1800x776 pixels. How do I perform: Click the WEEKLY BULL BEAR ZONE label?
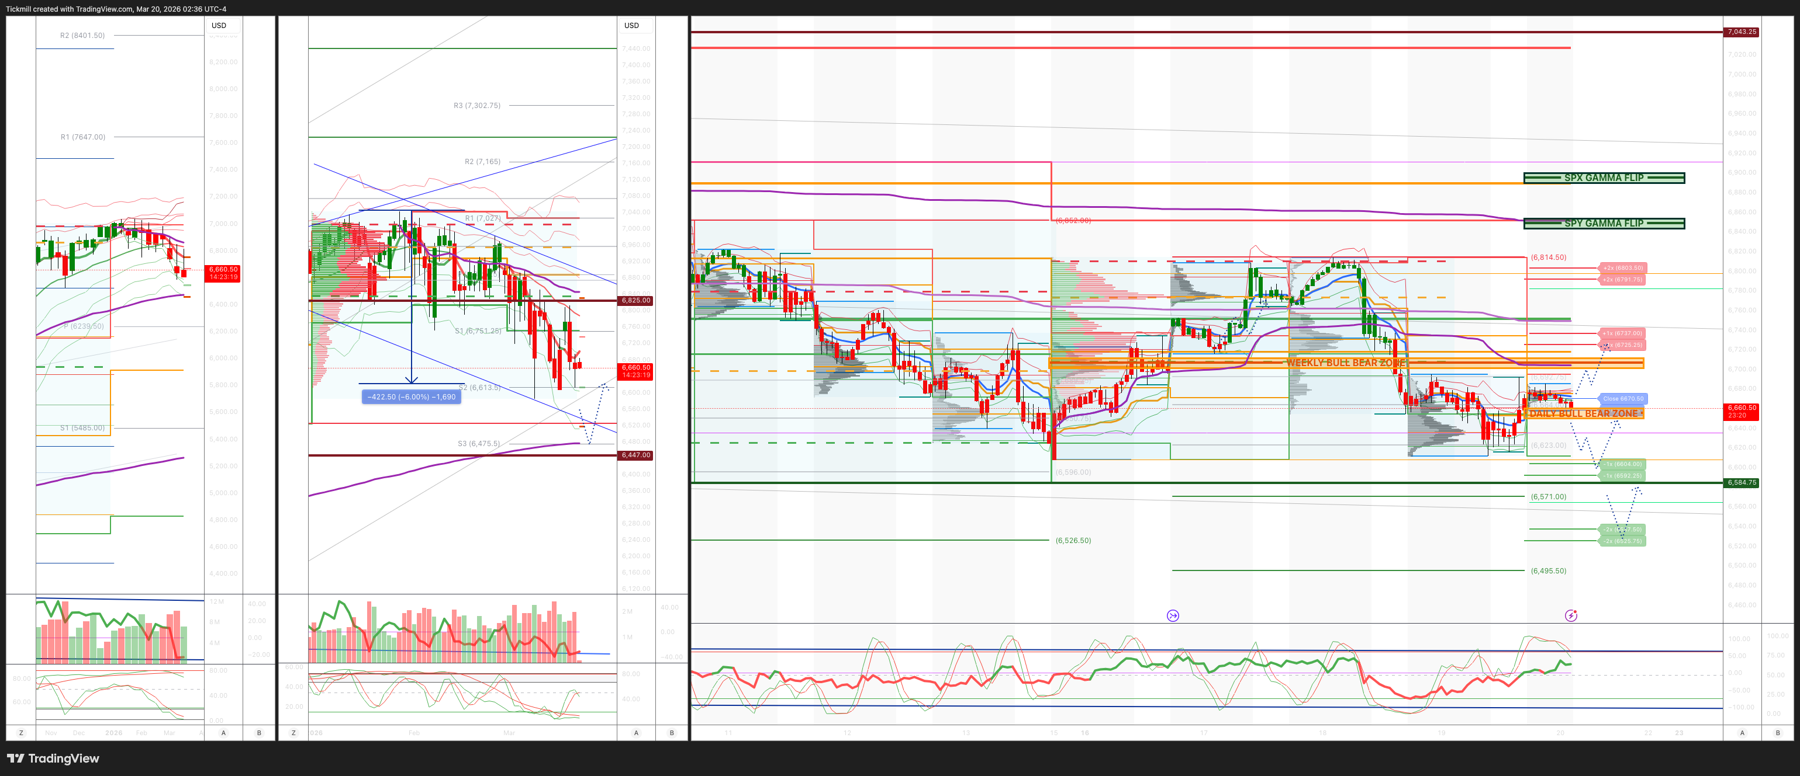tap(1345, 363)
